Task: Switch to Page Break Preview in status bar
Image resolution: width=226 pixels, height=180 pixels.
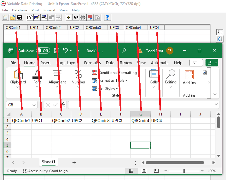Action: coord(156,171)
